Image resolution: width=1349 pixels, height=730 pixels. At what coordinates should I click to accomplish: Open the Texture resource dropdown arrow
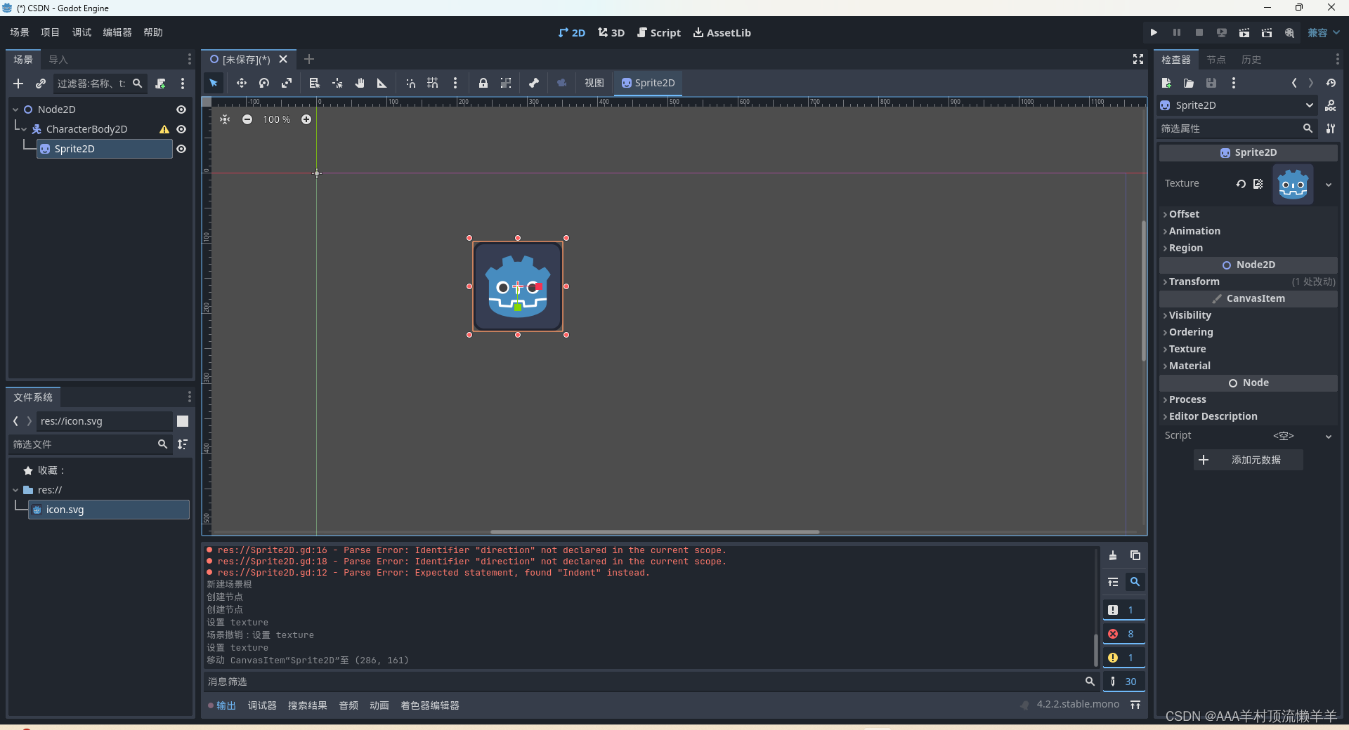point(1329,185)
